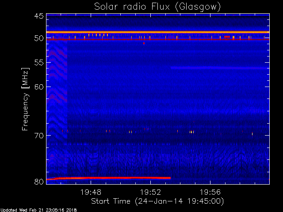283x212 pixels.
Task: Click the 19:56 time tick label
Action: click(210, 192)
